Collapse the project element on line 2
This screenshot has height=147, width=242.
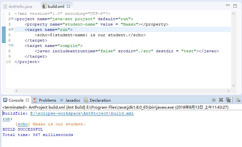pos(12,19)
